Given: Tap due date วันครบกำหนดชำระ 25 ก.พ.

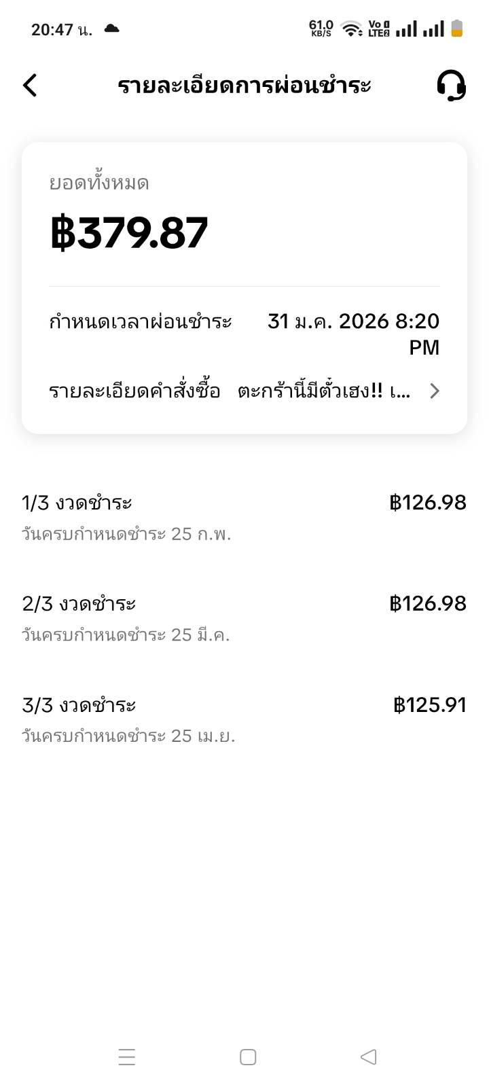Looking at the screenshot, I should (126, 534).
